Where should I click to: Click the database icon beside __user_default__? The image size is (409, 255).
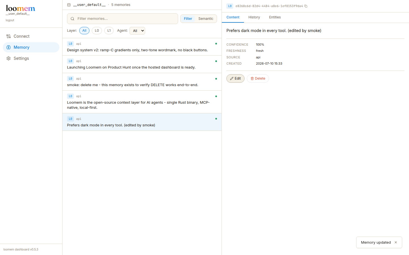pos(69,5)
